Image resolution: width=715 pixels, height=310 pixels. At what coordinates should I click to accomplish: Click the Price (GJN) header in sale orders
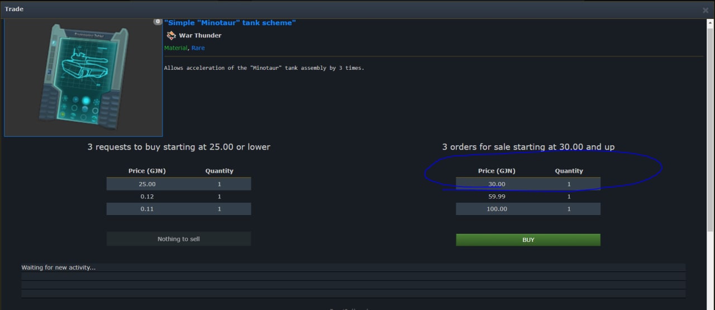(x=497, y=171)
